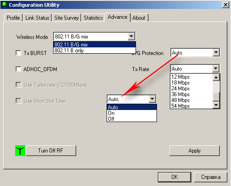
Task: Click the Apply button
Action: pyautogui.click(x=194, y=151)
